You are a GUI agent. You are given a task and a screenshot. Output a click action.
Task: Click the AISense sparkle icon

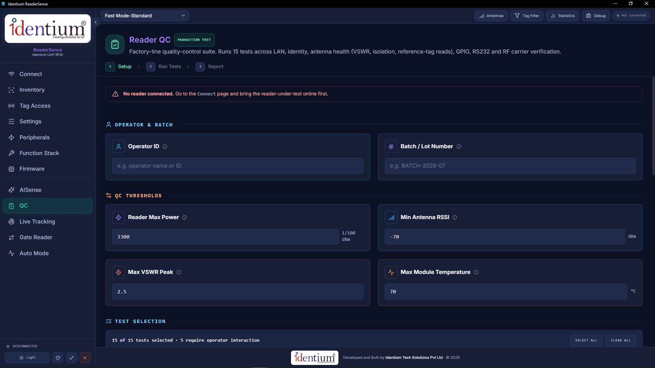(x=11, y=190)
